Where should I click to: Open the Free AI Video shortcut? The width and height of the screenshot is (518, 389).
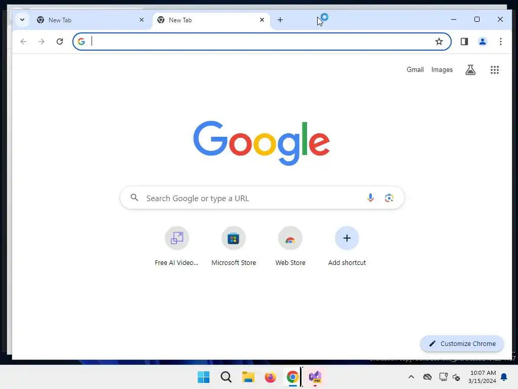click(x=177, y=247)
